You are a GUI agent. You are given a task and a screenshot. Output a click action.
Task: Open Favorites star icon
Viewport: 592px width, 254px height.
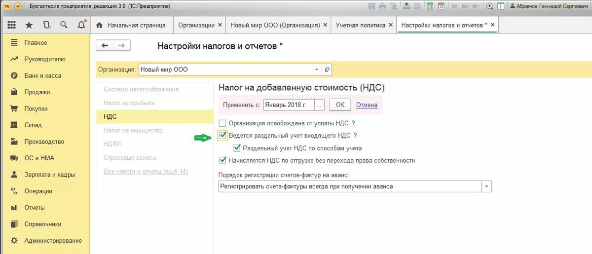(29, 25)
